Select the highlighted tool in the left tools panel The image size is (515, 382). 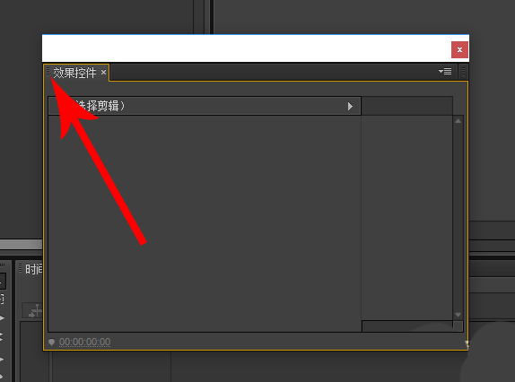click(3, 282)
